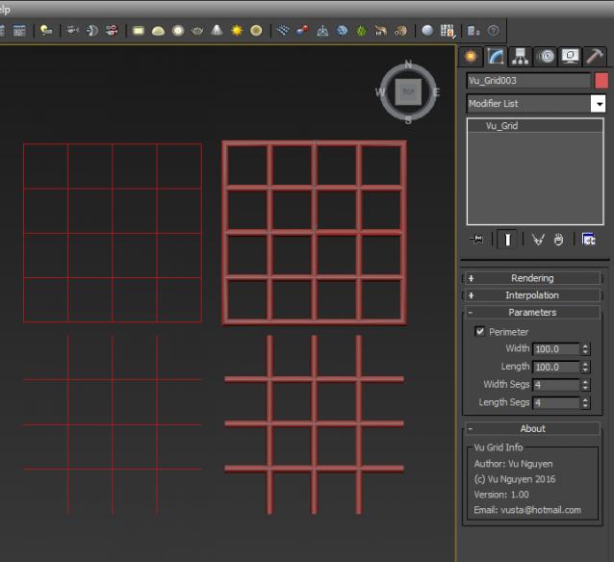Screen dimensions: 614x562
Task: Select Vu_Grid in the modifier stack
Action: tap(502, 126)
